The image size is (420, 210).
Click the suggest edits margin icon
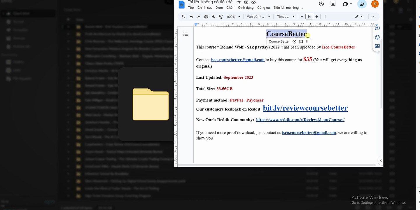(377, 46)
